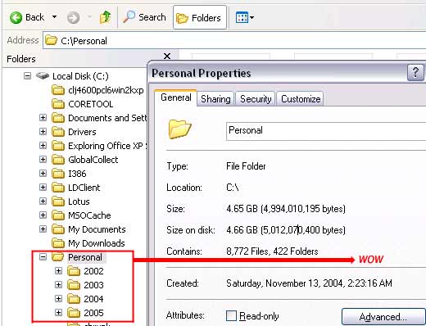Image resolution: width=426 pixels, height=326 pixels.
Task: Expand the 2002 folder node
Action: (58, 270)
